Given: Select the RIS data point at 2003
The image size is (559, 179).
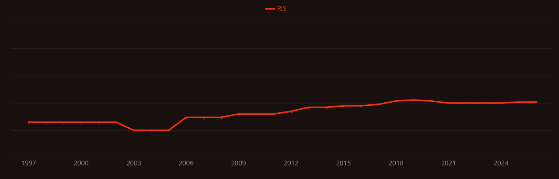Looking at the screenshot, I should pyautogui.click(x=134, y=130).
